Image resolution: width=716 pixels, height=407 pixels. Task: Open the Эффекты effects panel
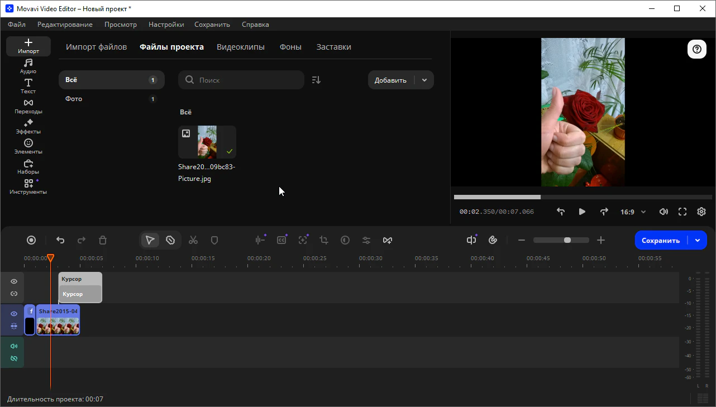tap(28, 126)
